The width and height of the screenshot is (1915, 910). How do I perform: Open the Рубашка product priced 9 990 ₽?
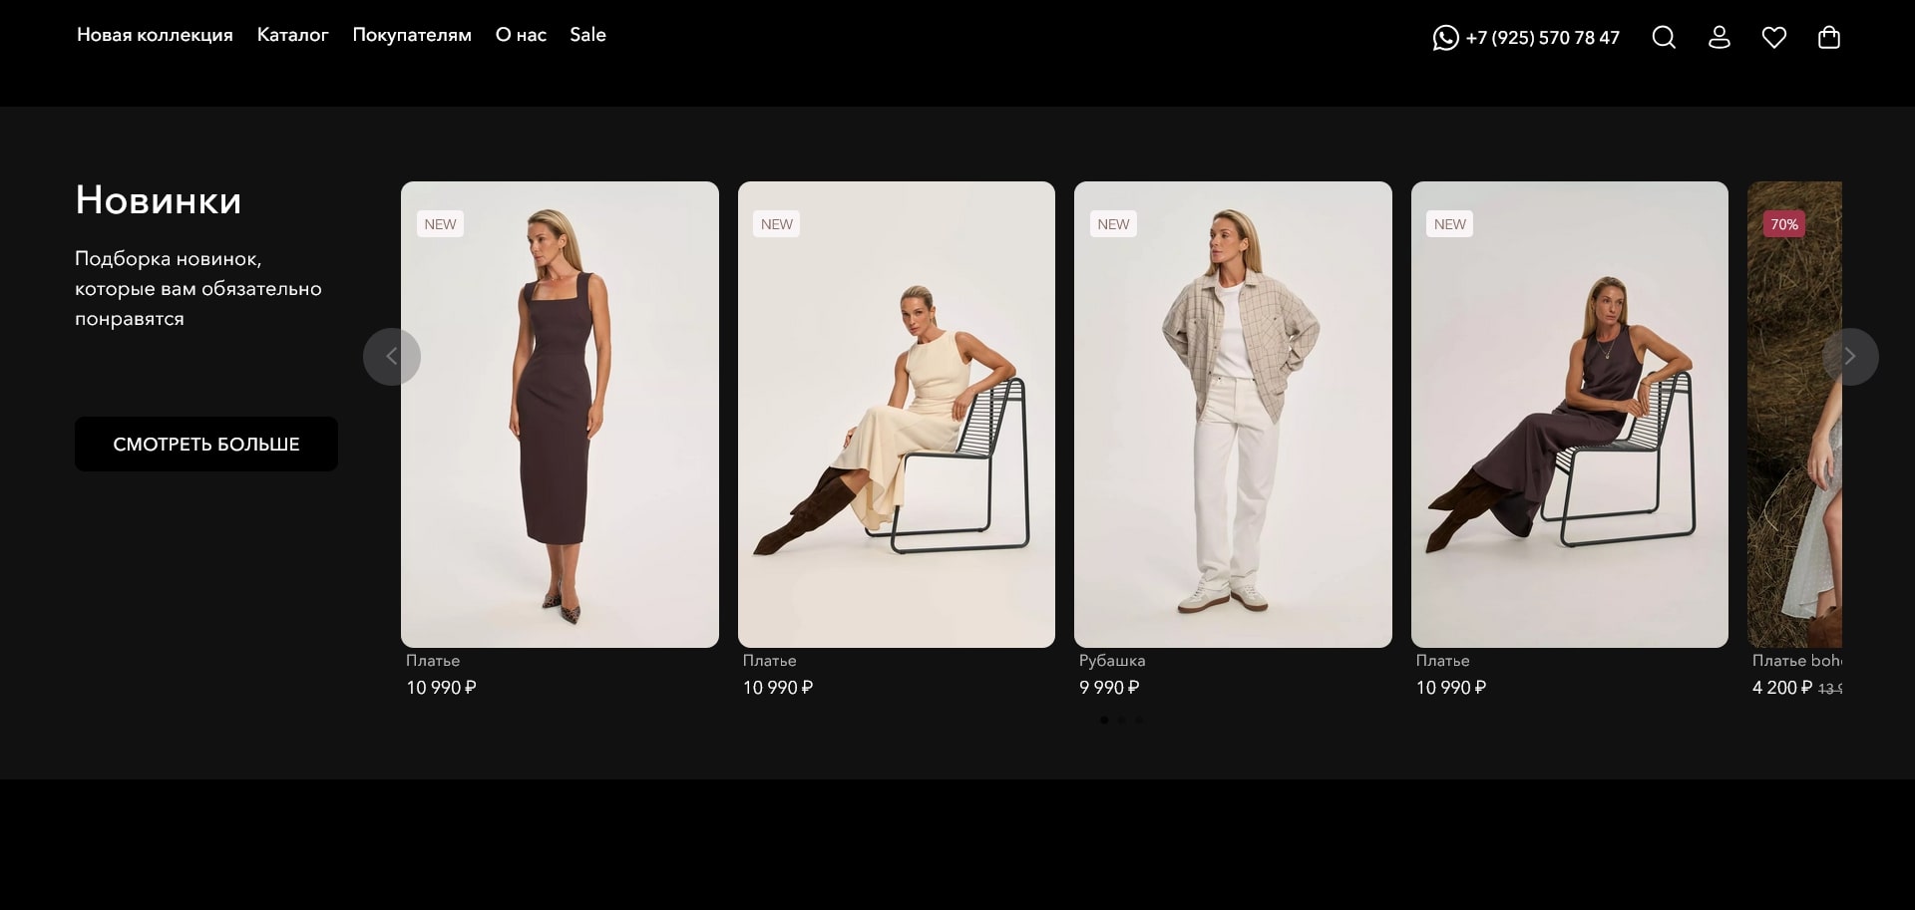coord(1232,414)
